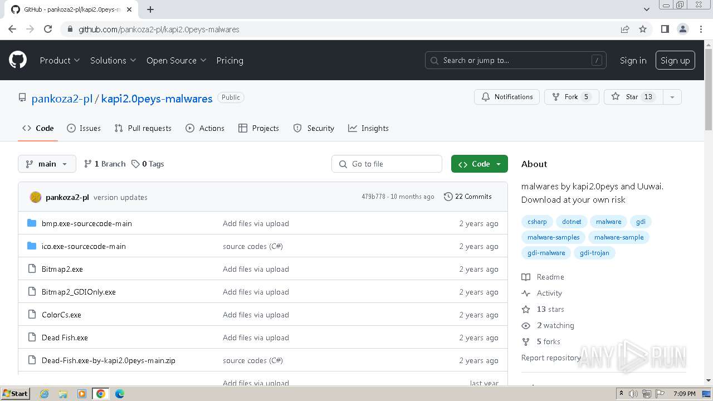The image size is (713, 401).
Task: Click the Pricing link
Action: tap(229, 60)
